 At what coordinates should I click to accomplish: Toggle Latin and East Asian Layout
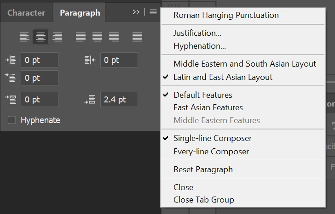tap(223, 77)
